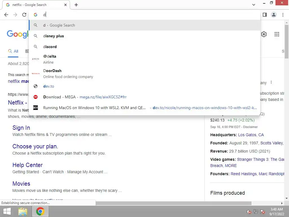Select the DoorDash suggestion
Screen dimensions: 289x217
pos(144,73)
